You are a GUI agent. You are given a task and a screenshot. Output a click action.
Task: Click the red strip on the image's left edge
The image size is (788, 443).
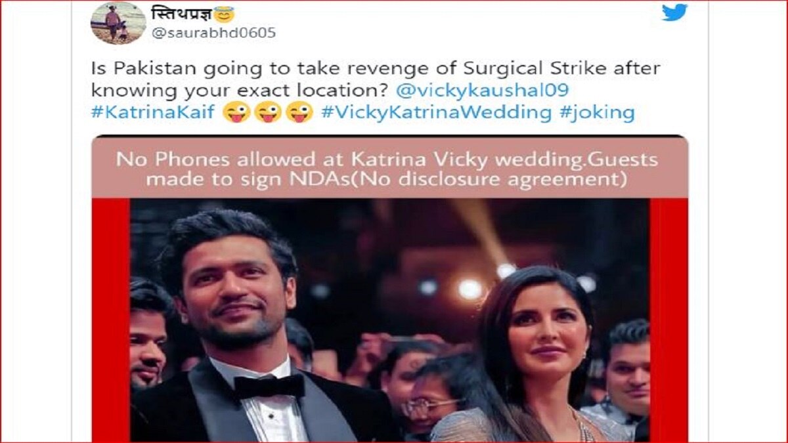click(110, 320)
